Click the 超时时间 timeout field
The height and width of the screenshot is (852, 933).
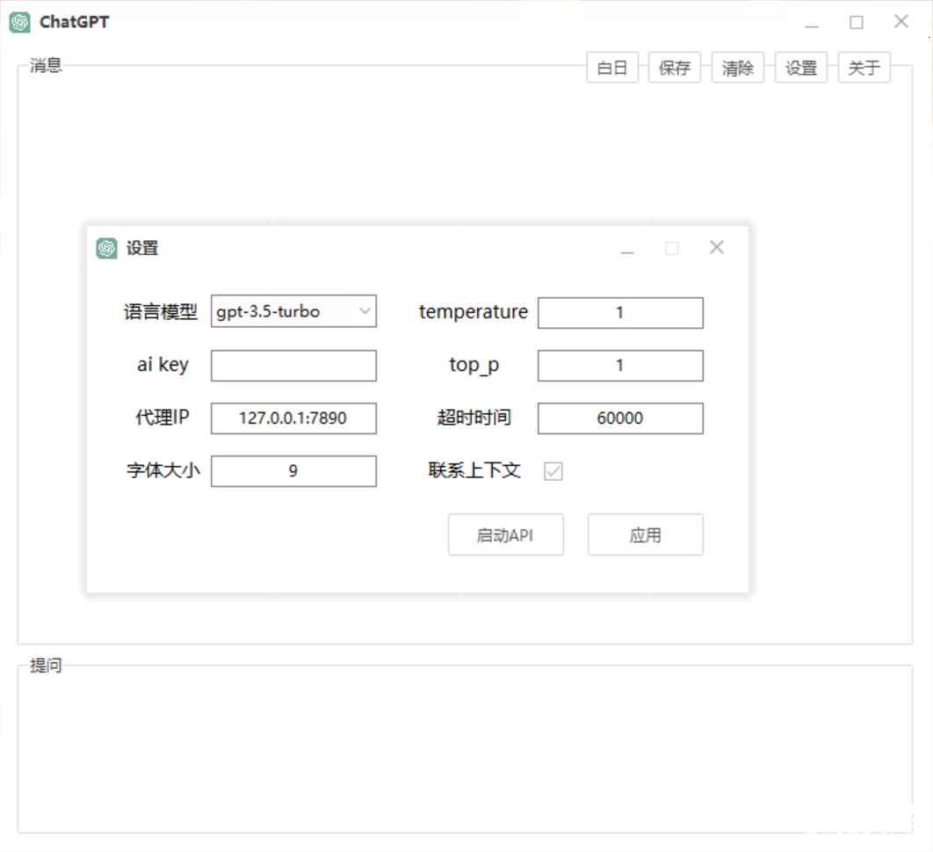pos(620,419)
